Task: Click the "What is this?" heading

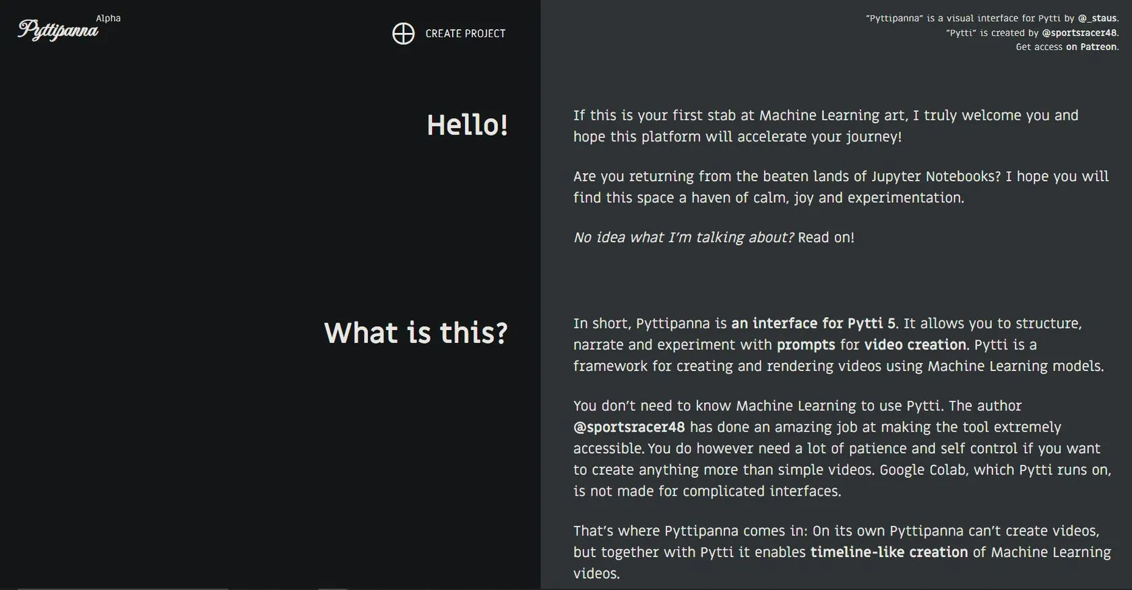Action: pyautogui.click(x=416, y=333)
